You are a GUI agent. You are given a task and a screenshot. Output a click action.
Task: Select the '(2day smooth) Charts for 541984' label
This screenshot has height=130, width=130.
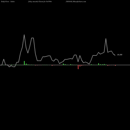(x=40, y=2)
